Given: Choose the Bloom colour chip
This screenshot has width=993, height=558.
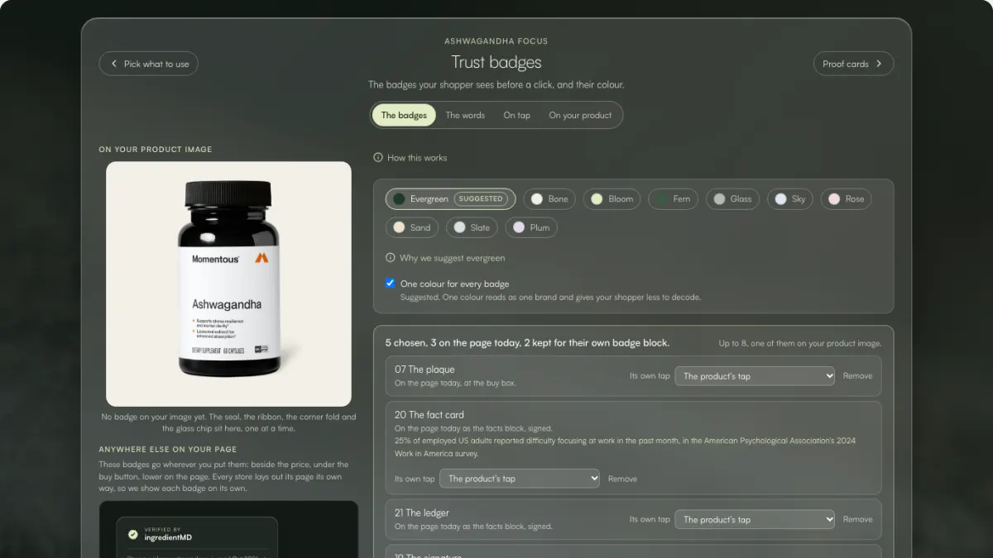Looking at the screenshot, I should pyautogui.click(x=612, y=199).
